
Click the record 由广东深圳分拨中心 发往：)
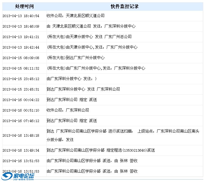pos(72,79)
